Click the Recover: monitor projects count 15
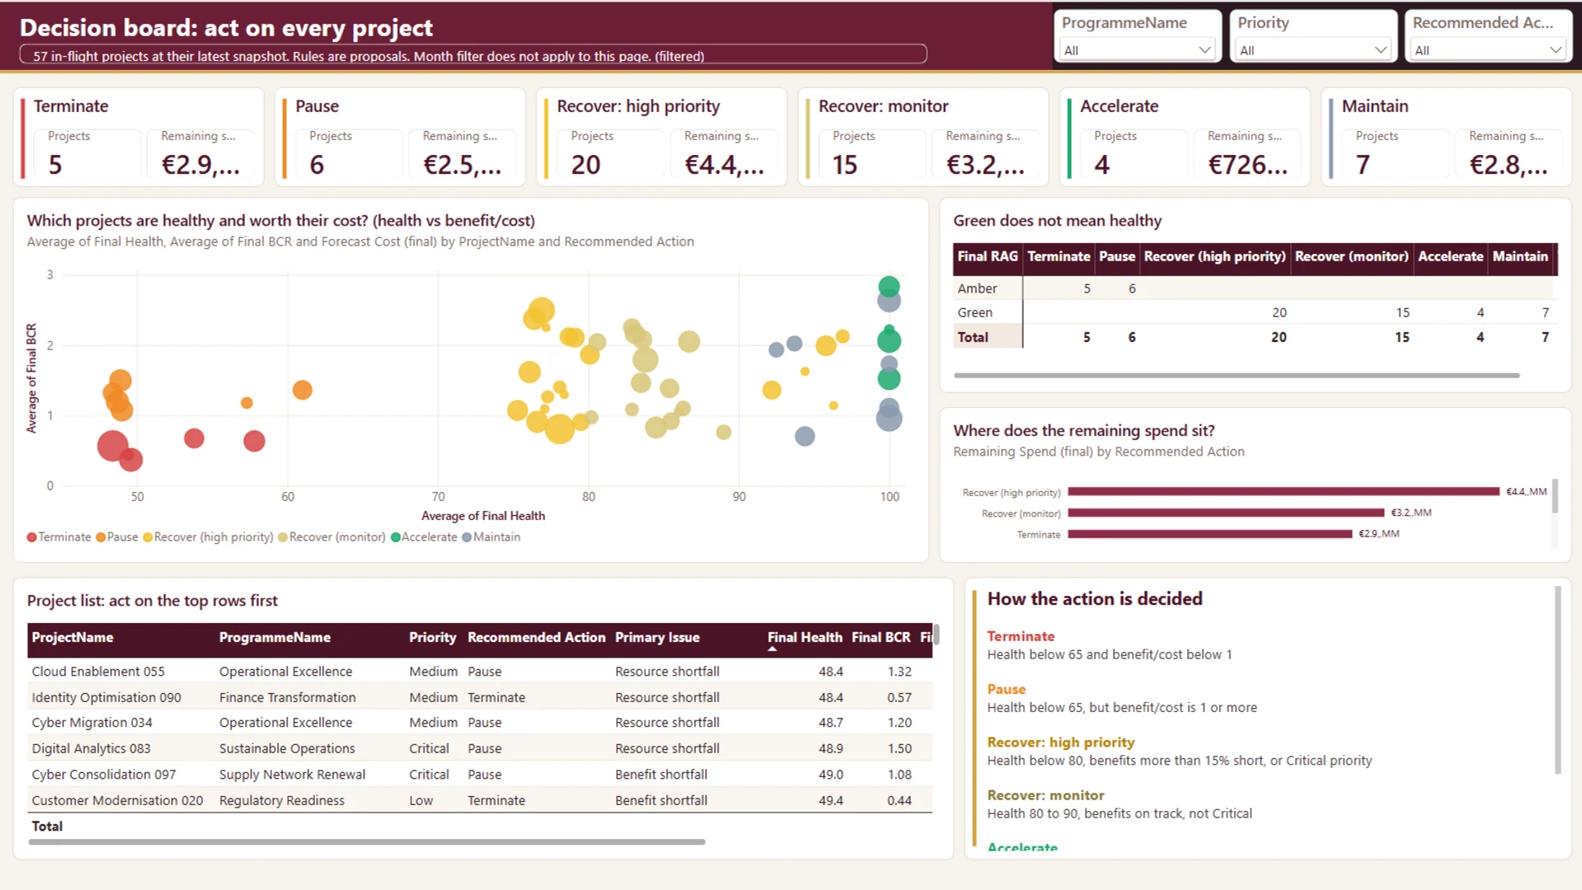 tap(845, 165)
